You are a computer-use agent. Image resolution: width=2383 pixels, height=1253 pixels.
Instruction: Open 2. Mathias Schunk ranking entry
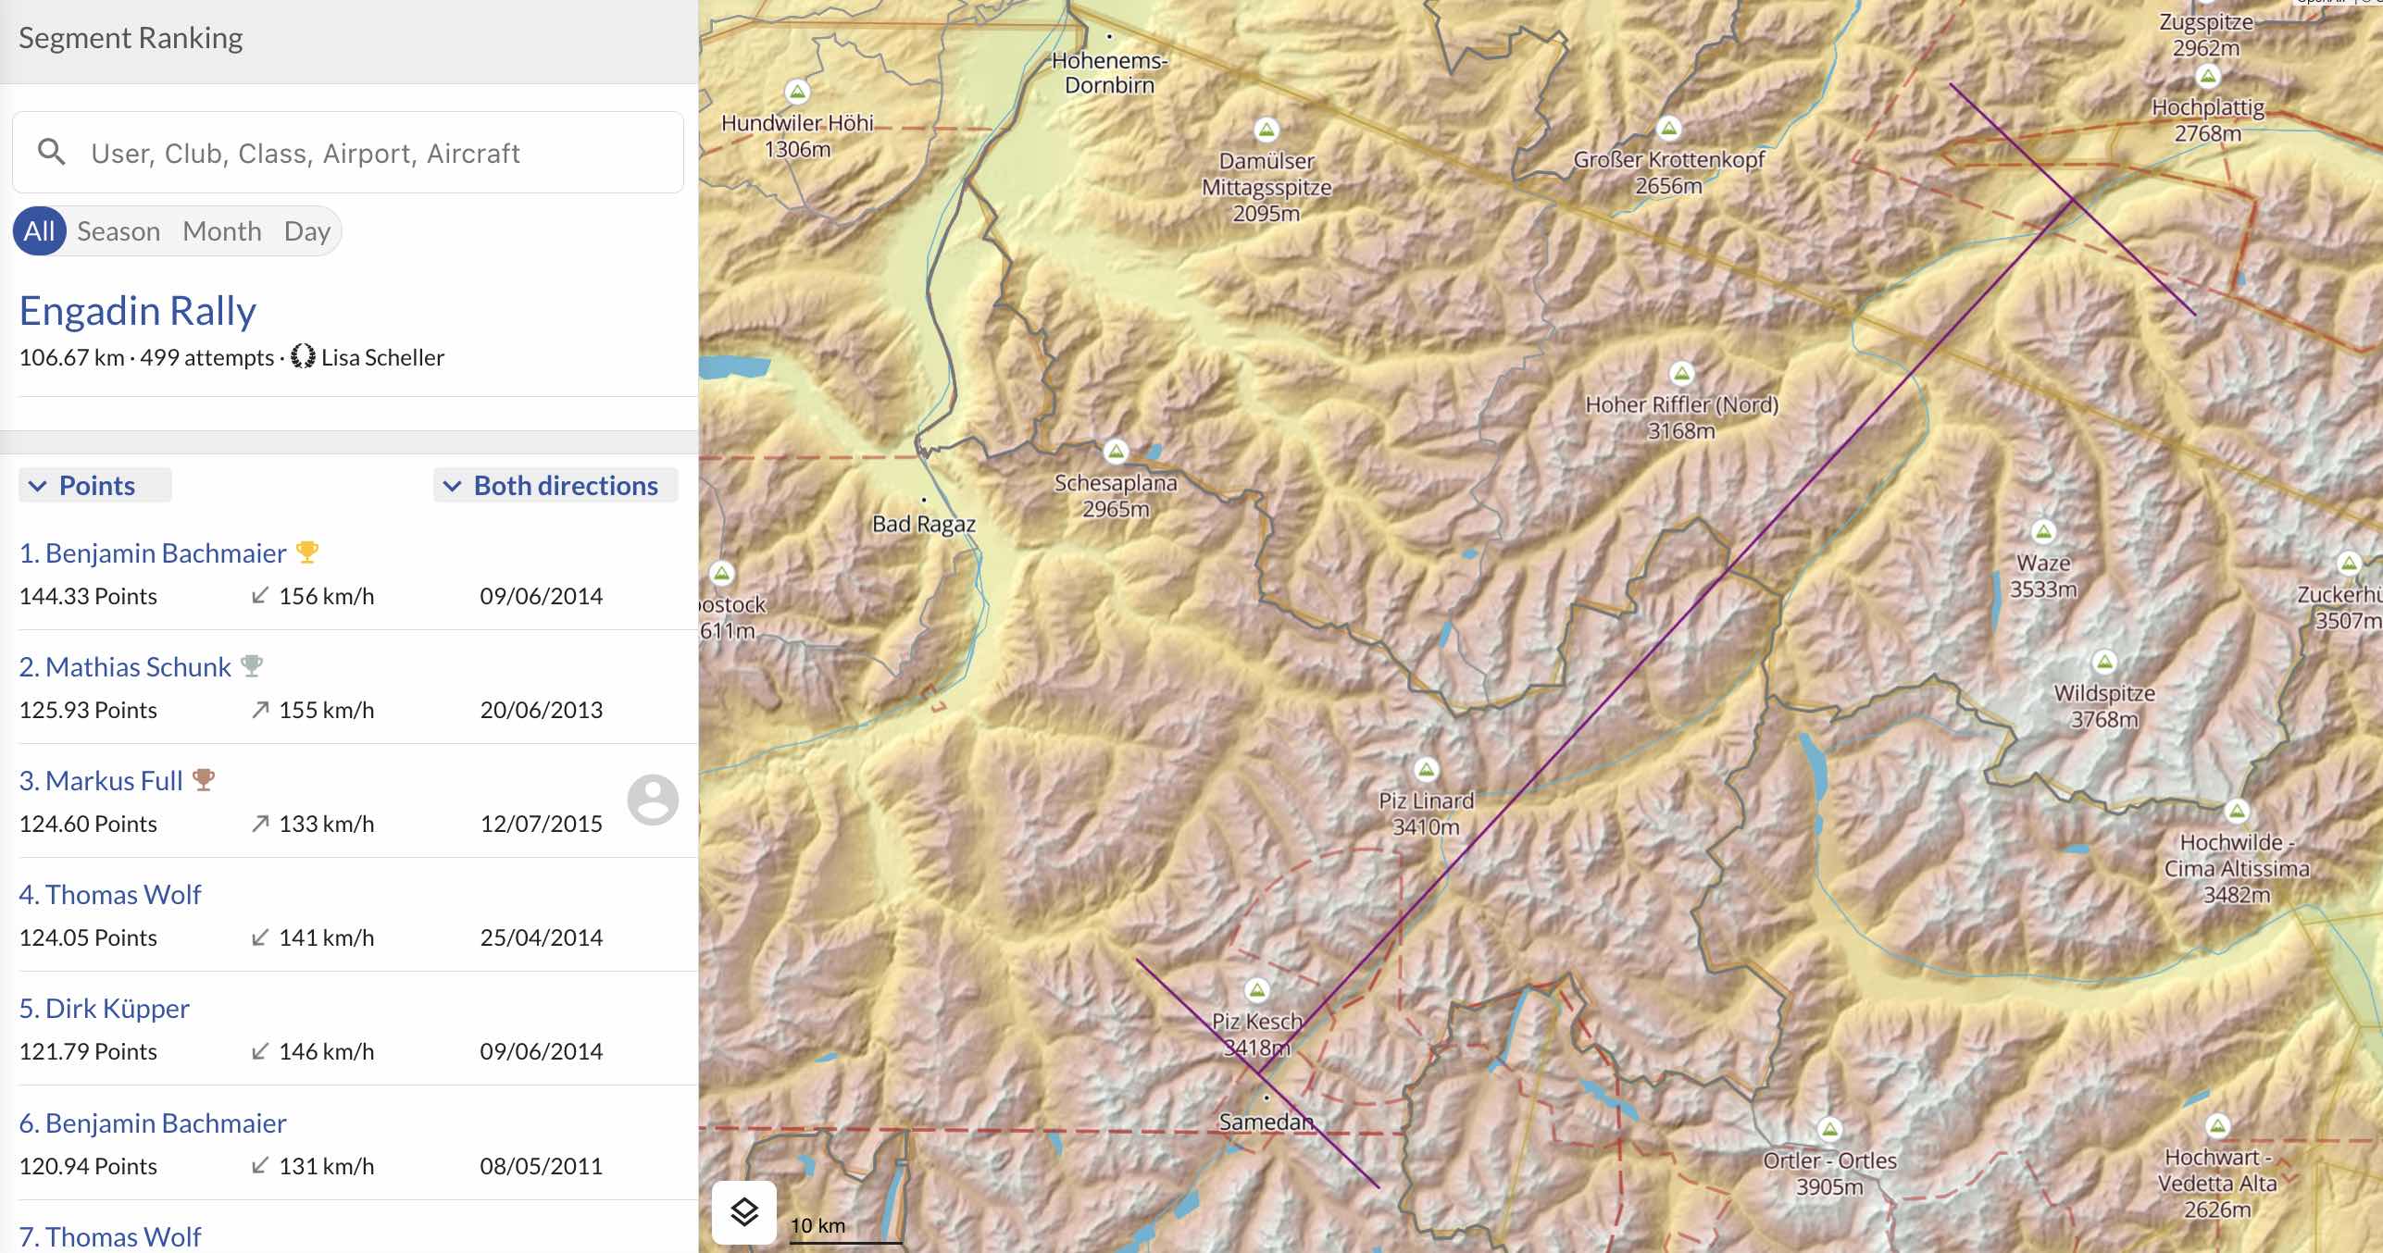349,688
